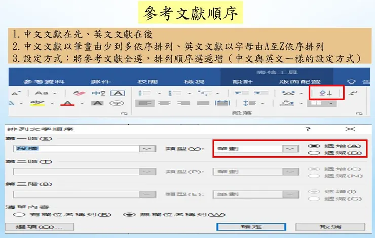Click the 確定 button in sort dialog

click(251, 227)
